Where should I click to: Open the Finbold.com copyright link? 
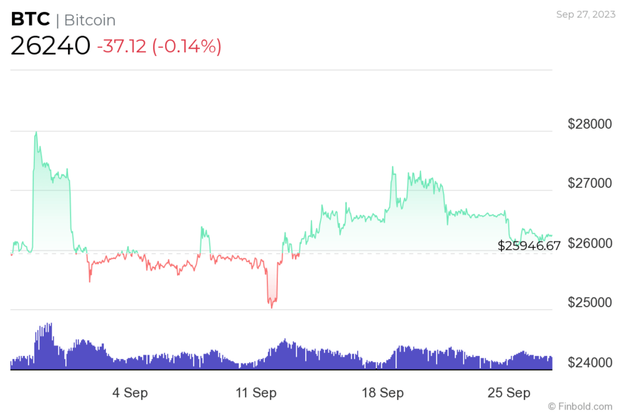[x=580, y=407]
